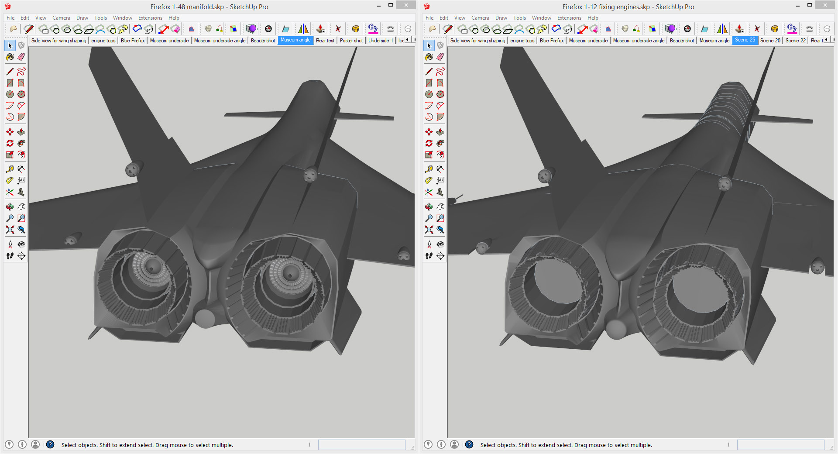Screen dimensions: 838x454
Task: Open Rear test scene tab in left window
Action: coord(325,41)
